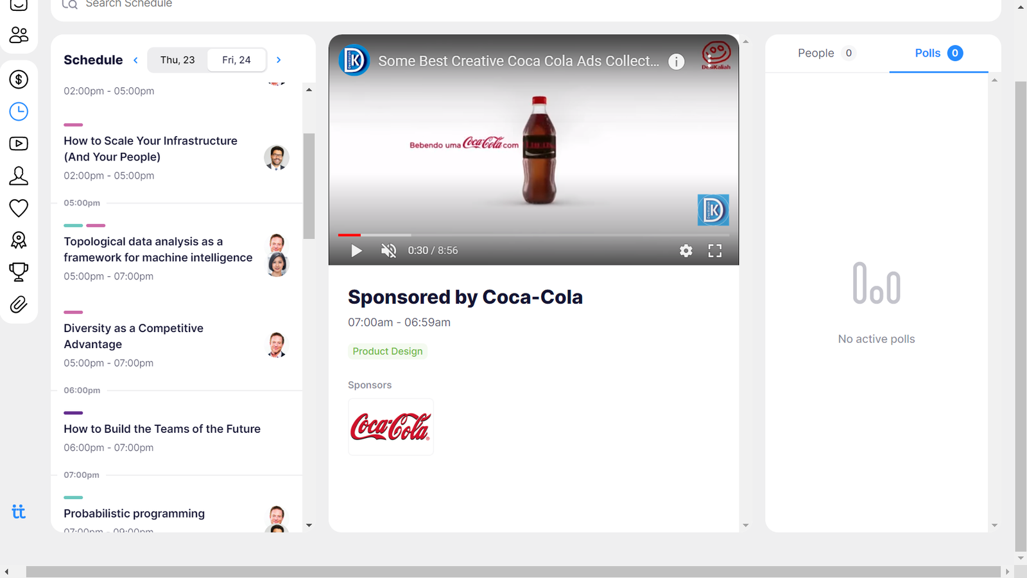Select Fri, 24 schedule day
Screen dimensions: 1027x578
point(237,60)
